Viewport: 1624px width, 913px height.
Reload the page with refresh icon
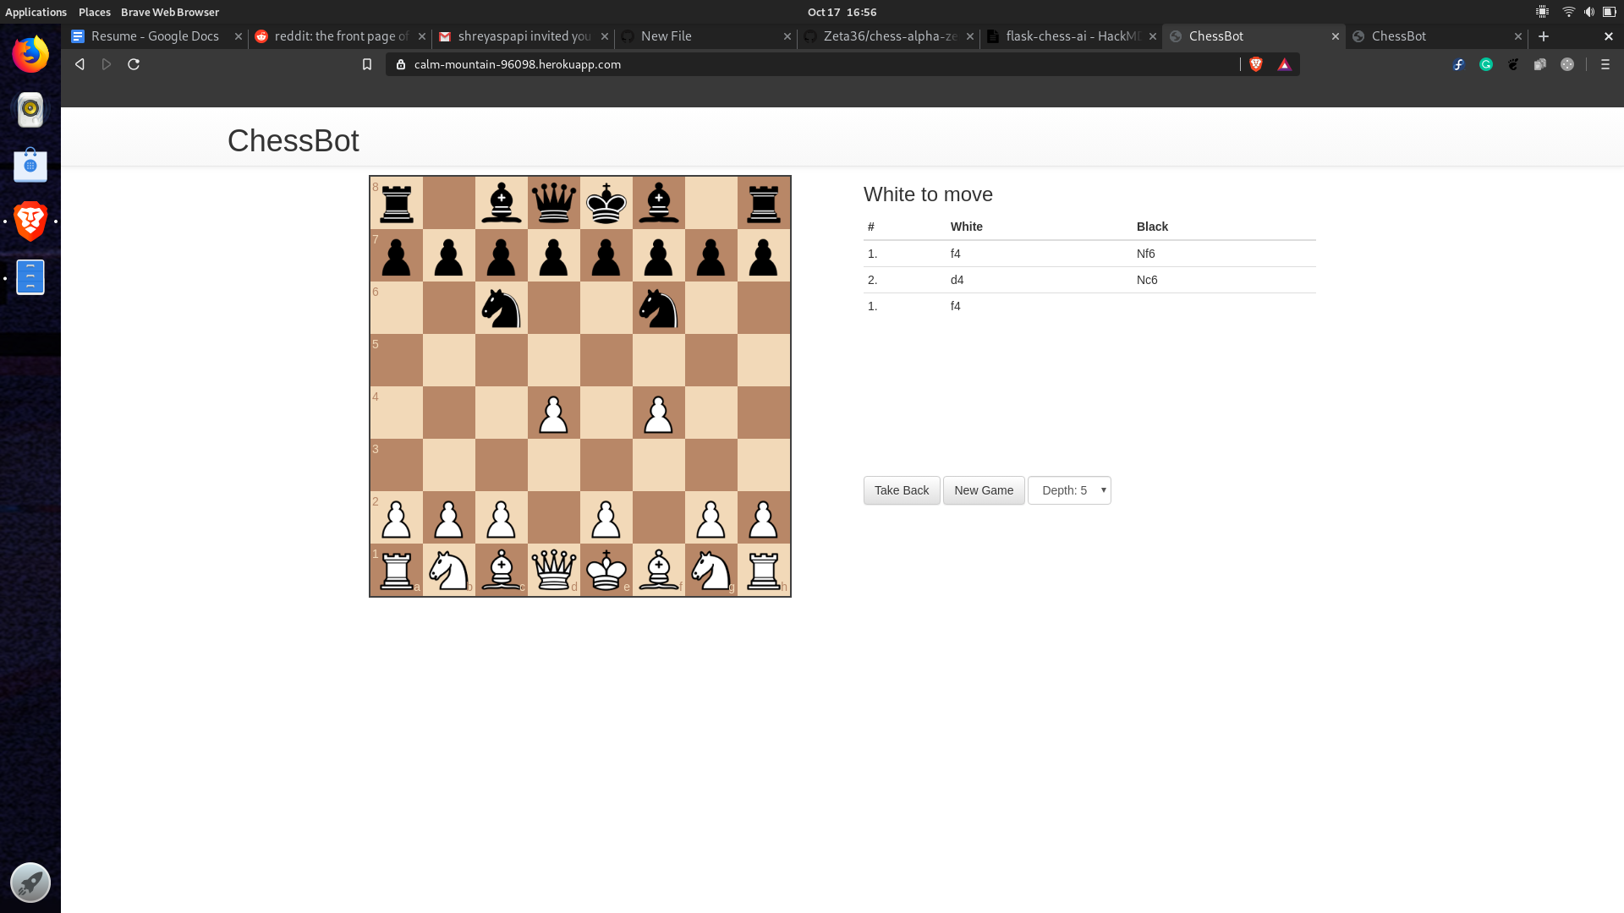tap(134, 64)
